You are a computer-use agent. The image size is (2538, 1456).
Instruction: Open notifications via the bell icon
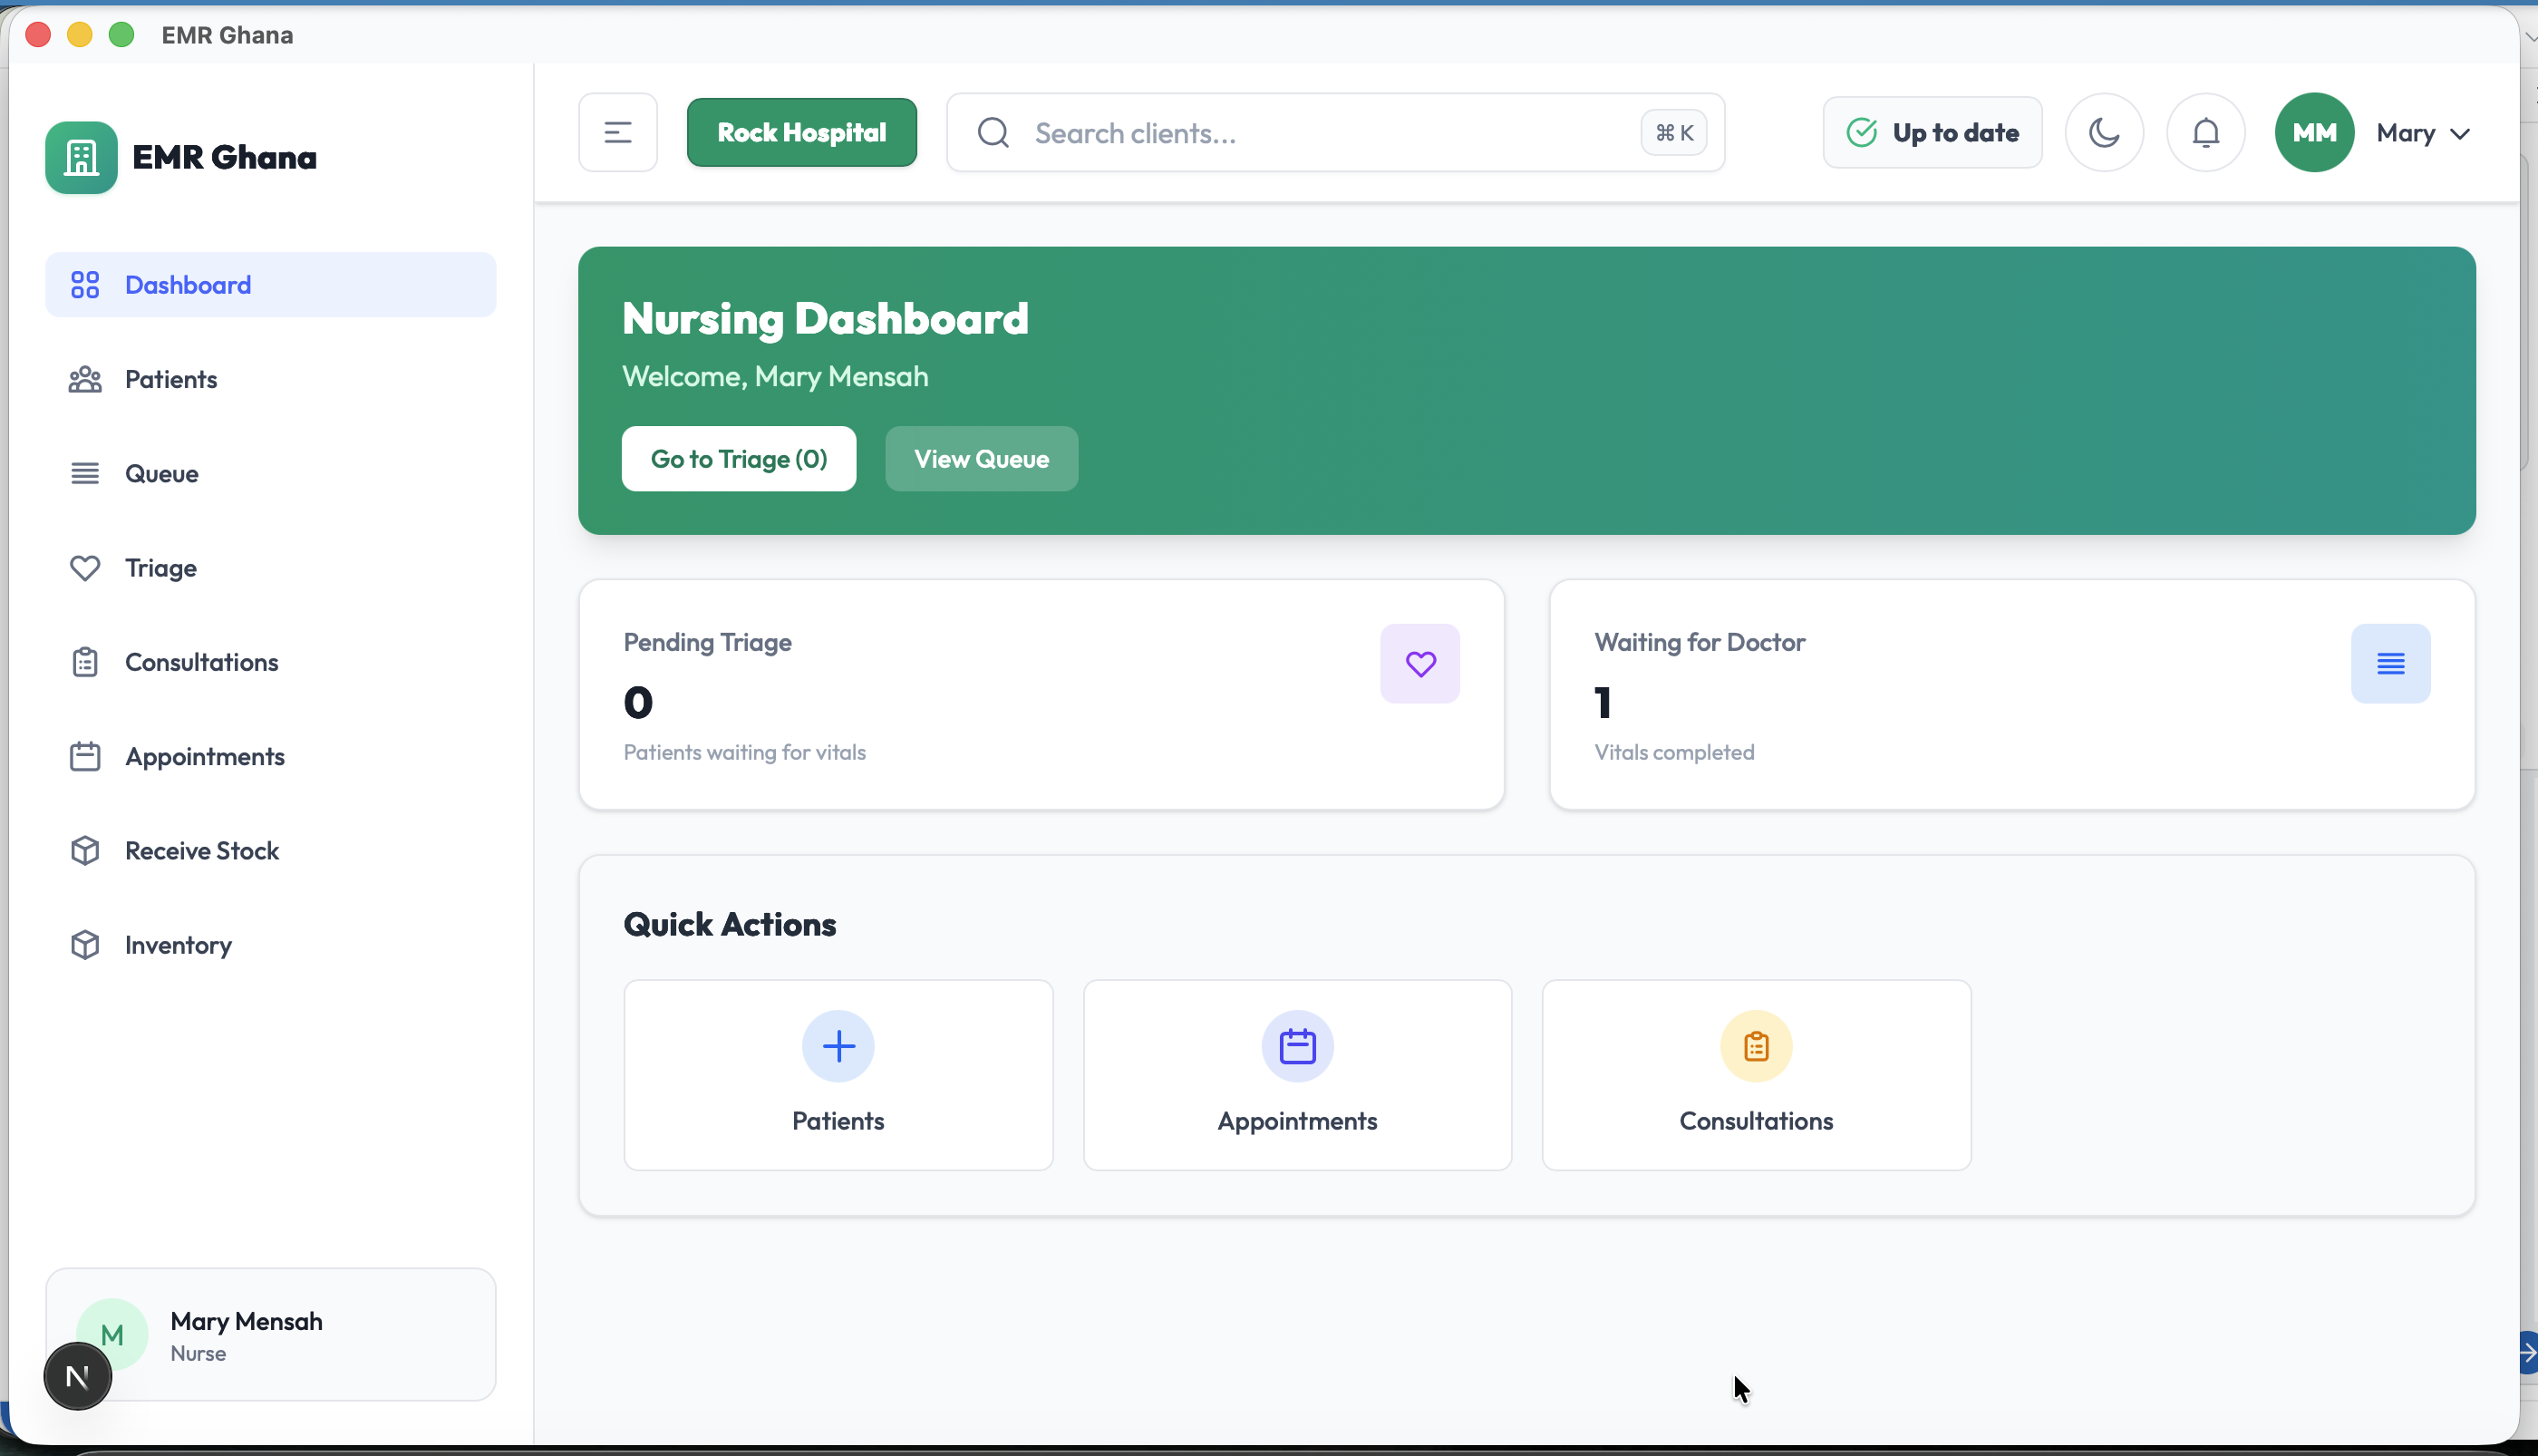2205,132
